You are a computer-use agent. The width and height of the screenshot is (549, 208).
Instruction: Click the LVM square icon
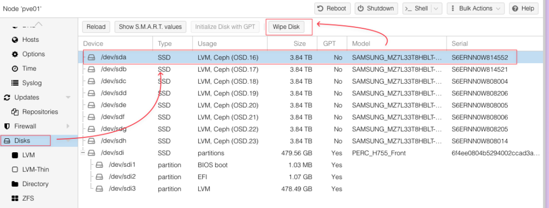[x=14, y=155]
